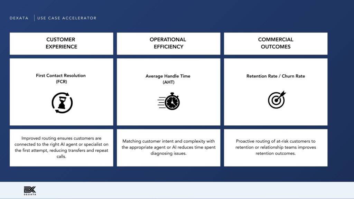Click the 'First Contact Resolution' title line
The image size is (354, 199).
61,76
